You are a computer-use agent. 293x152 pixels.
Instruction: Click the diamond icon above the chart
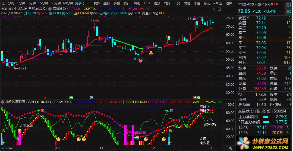point(214,9)
